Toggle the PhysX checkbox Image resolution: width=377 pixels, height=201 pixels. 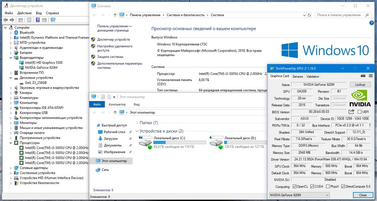pos(328,186)
